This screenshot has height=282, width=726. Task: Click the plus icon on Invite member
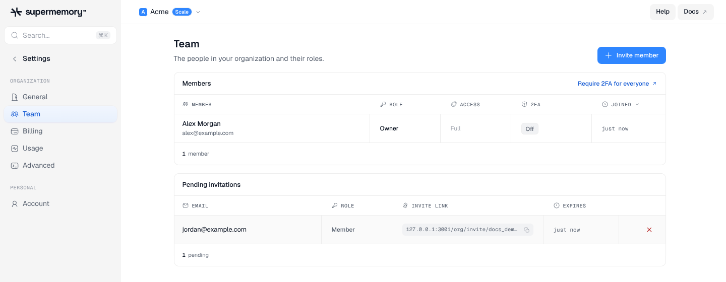coord(609,55)
